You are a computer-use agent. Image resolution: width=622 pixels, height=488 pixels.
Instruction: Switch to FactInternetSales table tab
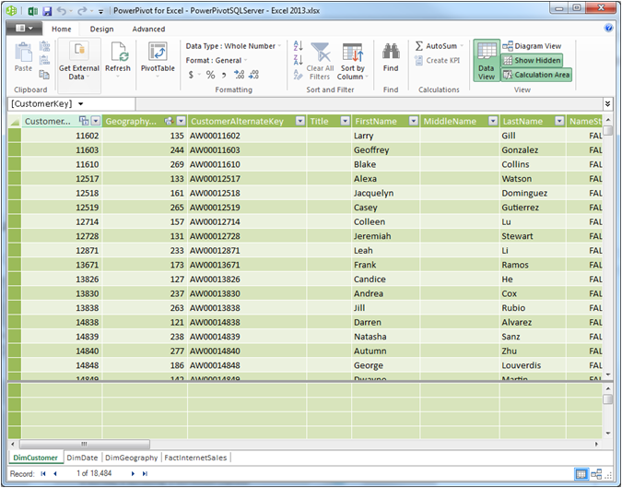tap(195, 458)
